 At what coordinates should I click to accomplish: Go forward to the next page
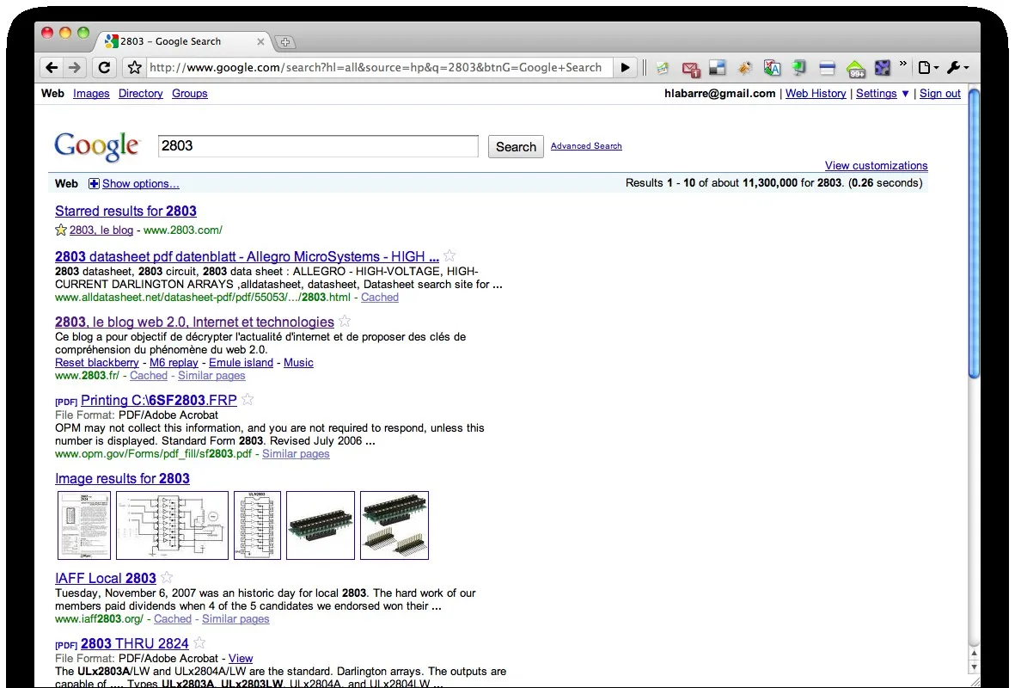click(x=75, y=67)
